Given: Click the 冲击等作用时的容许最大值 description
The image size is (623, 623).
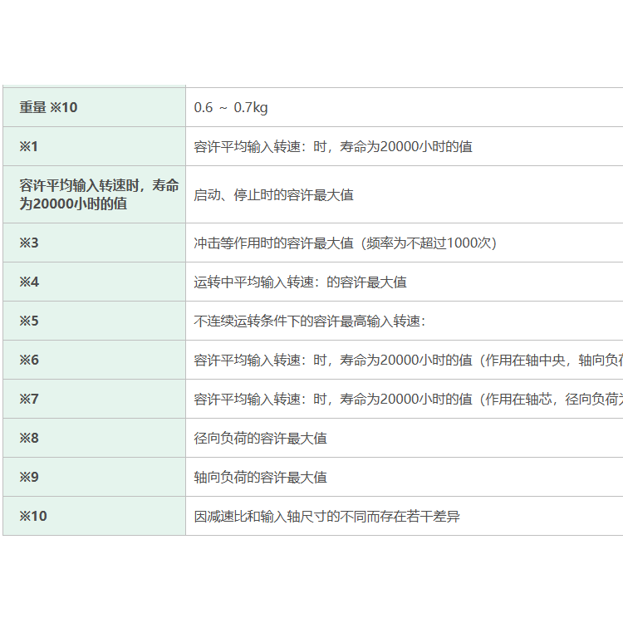Looking at the screenshot, I should tap(345, 243).
